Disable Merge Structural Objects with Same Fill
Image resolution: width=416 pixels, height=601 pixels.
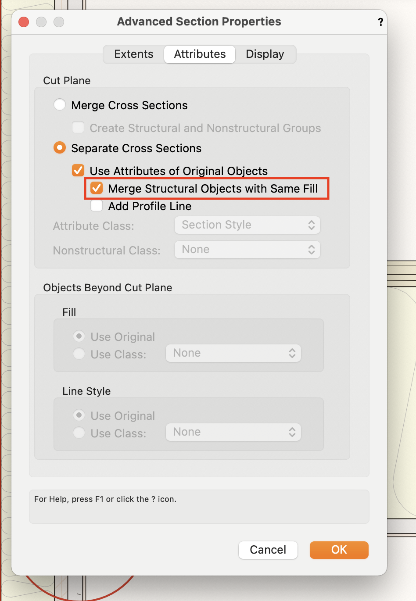click(97, 188)
